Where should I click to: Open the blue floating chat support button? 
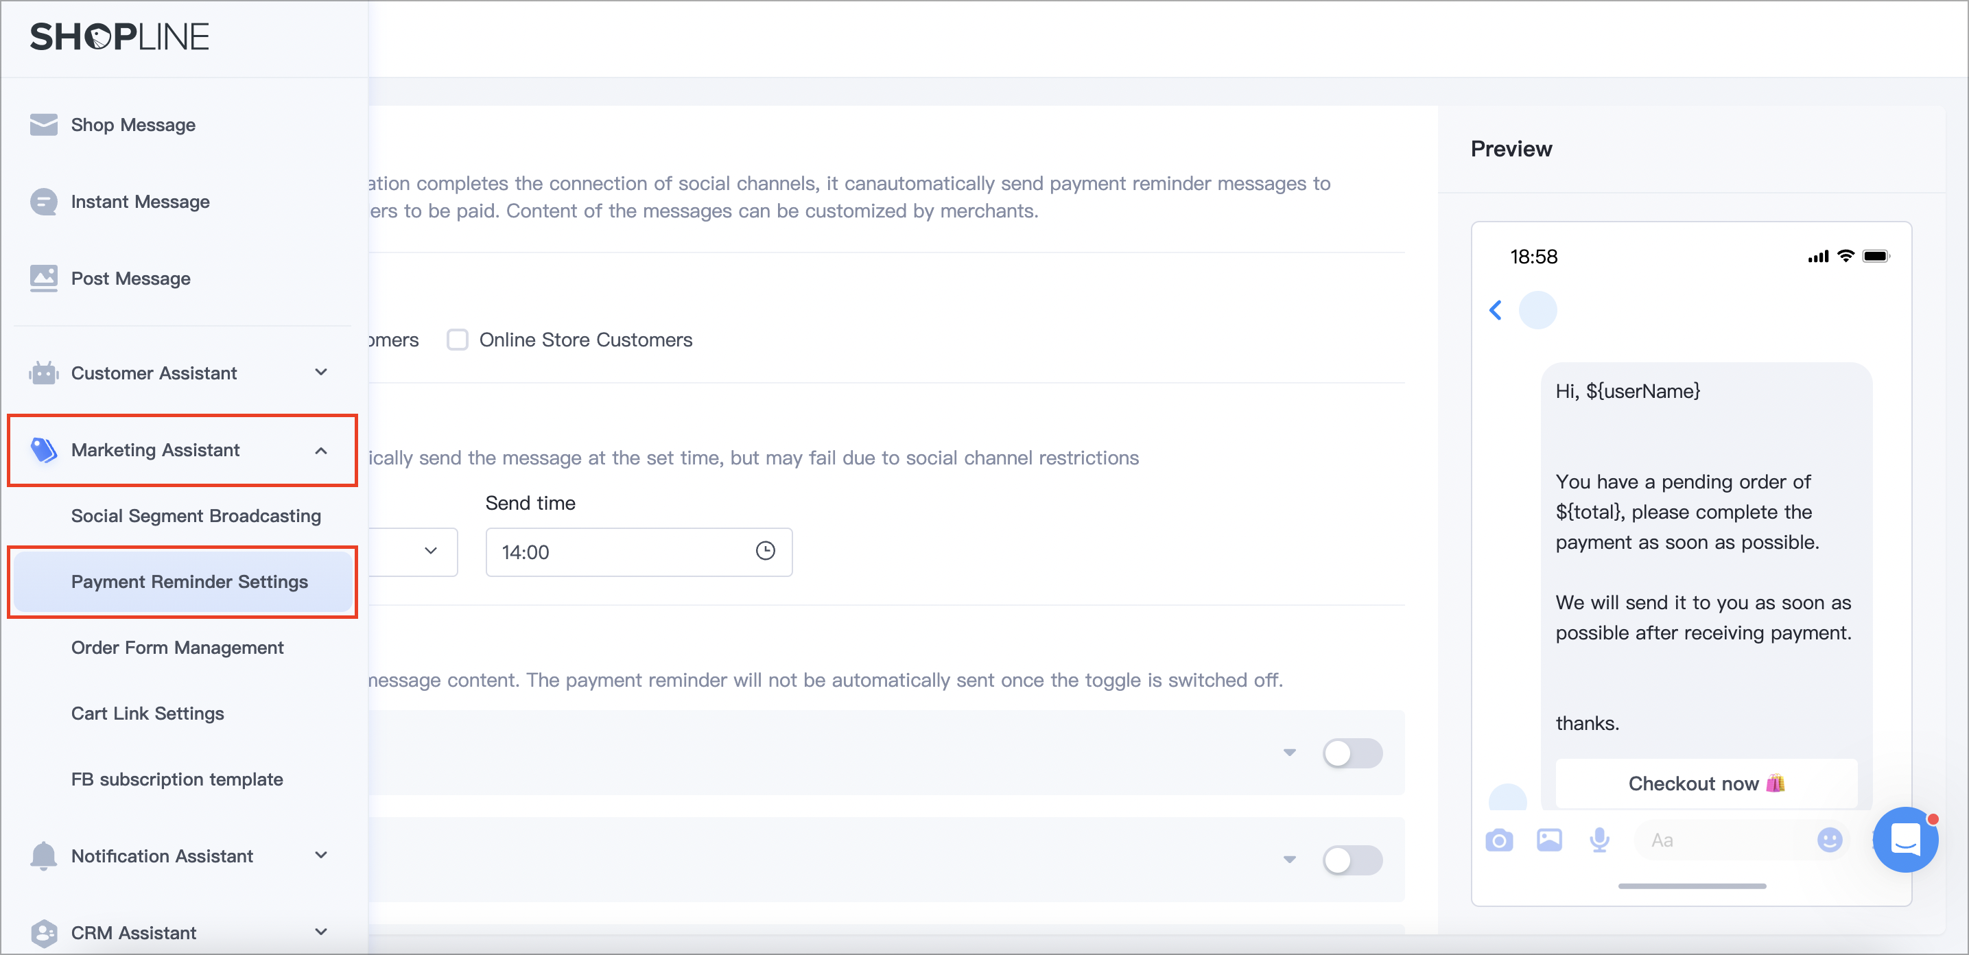[x=1905, y=839]
